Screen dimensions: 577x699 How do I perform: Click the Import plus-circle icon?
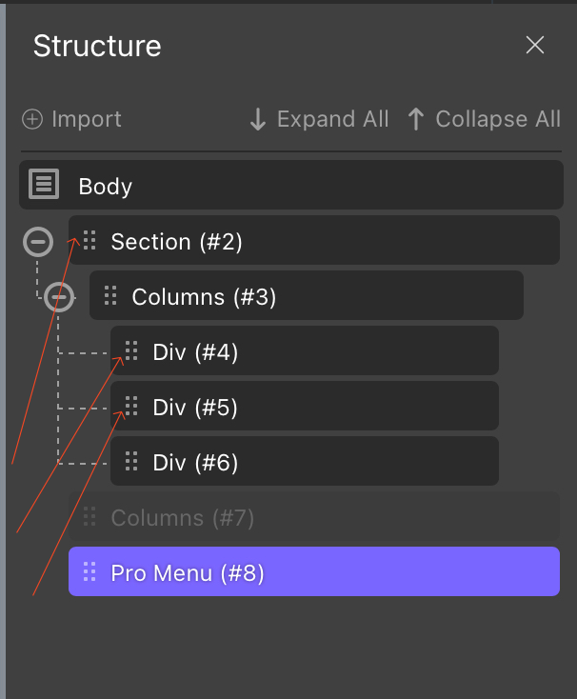click(32, 119)
